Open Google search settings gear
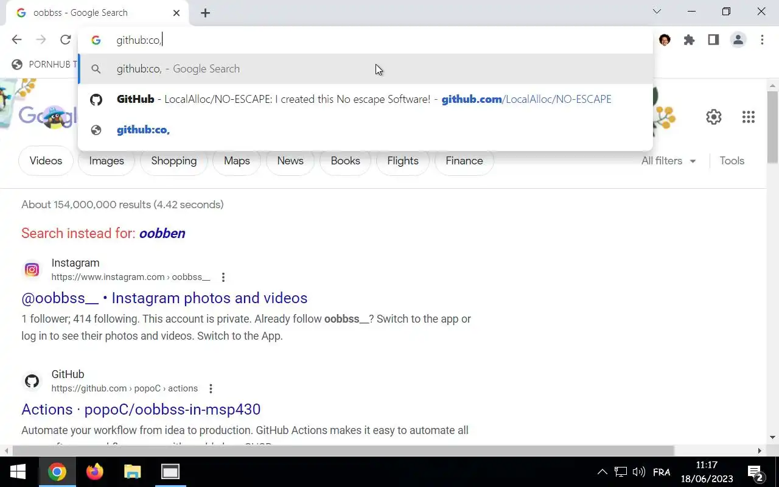779x487 pixels. click(714, 117)
